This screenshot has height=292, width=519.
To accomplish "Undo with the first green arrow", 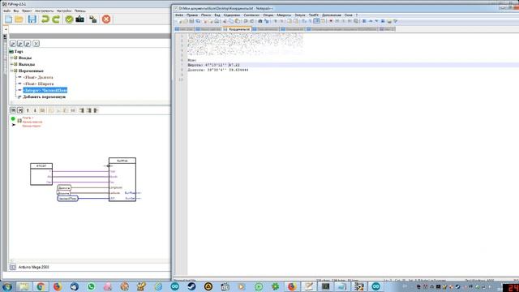I will coord(45,19).
